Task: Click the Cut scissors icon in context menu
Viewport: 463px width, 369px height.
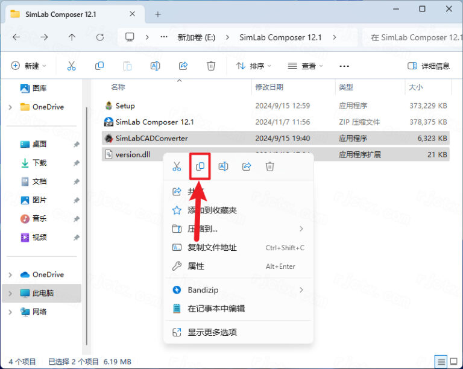Action: (x=177, y=167)
